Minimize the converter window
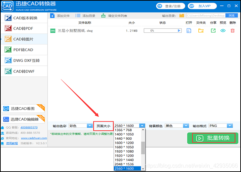Viewport: 241px width, 172px height. [222, 6]
